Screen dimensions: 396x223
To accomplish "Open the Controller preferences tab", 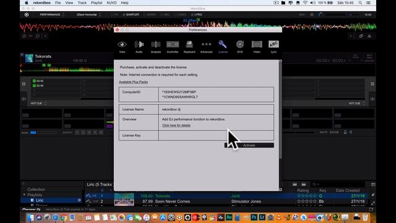I will (173, 47).
